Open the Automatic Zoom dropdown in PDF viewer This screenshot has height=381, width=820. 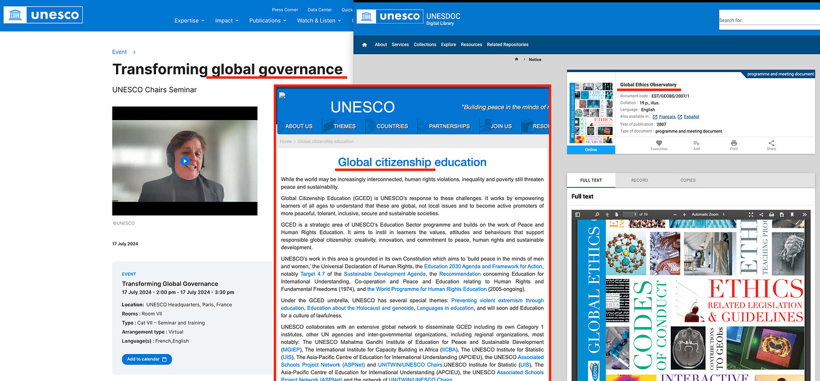pyautogui.click(x=709, y=215)
